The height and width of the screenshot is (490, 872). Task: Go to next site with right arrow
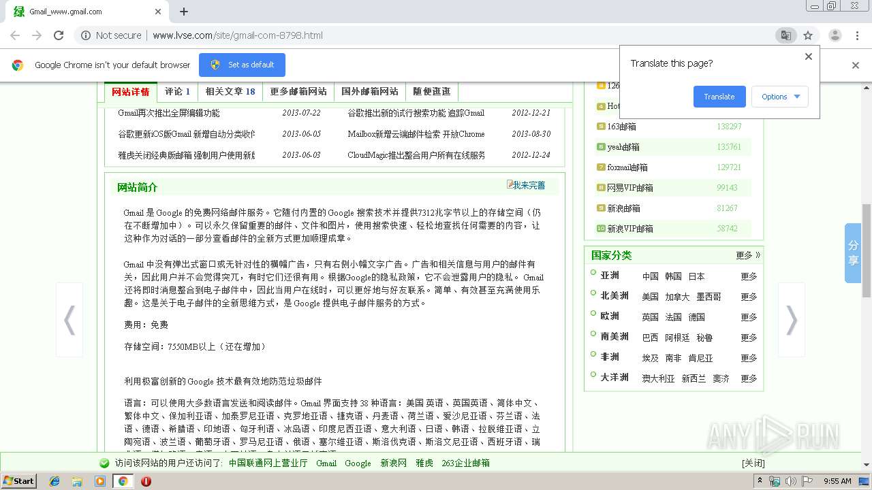click(x=792, y=320)
